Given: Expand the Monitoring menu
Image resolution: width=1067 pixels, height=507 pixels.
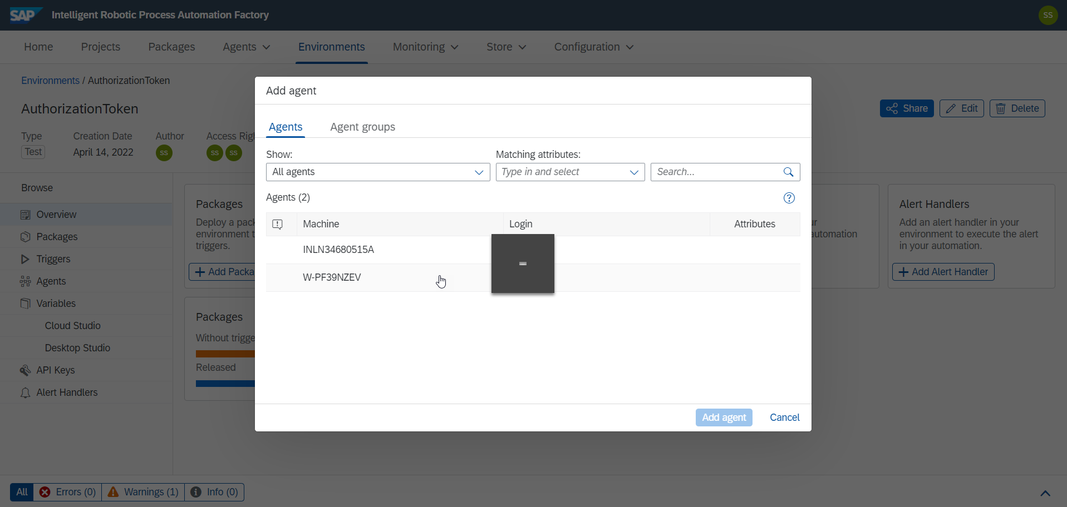Looking at the screenshot, I should pyautogui.click(x=426, y=47).
